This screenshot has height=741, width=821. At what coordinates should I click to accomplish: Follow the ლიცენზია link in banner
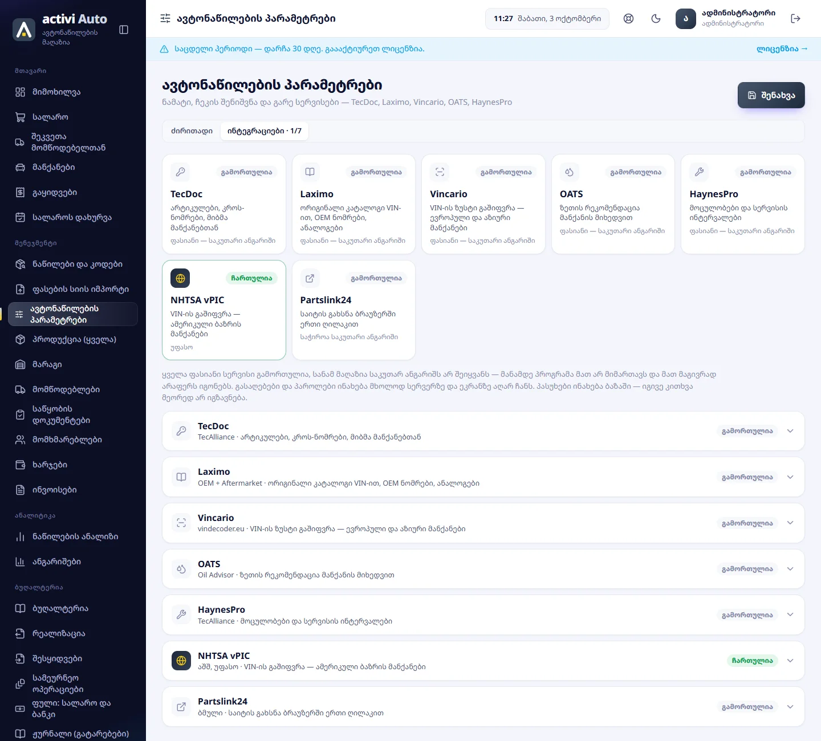tap(782, 49)
